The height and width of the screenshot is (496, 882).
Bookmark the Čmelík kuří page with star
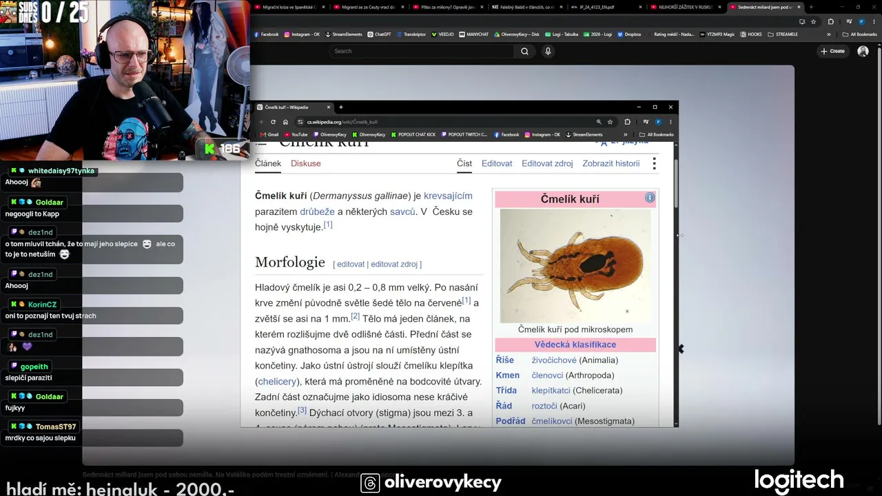(610, 122)
